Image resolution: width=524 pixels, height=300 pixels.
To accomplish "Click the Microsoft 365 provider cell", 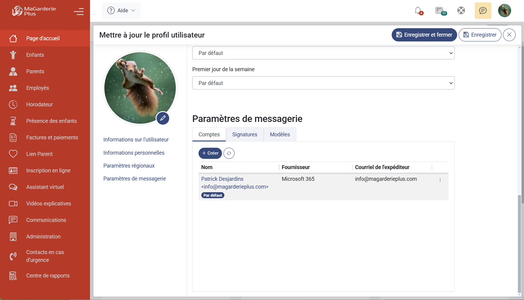I will (298, 179).
